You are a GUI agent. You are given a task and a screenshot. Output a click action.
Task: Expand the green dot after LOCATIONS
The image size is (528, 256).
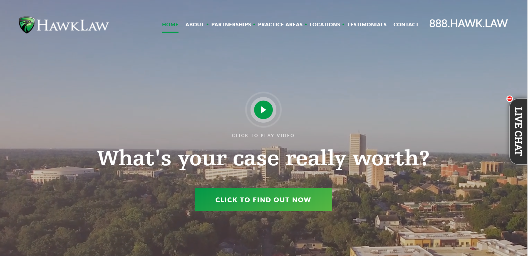click(x=343, y=24)
